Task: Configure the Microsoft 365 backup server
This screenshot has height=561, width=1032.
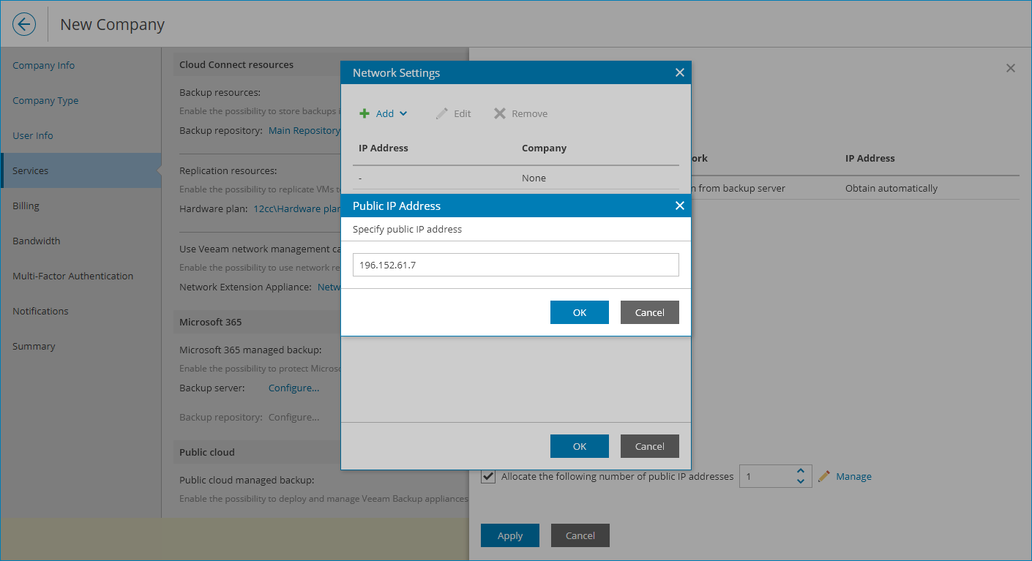Action: click(293, 388)
